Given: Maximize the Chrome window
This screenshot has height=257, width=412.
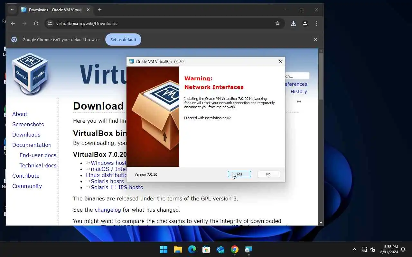Looking at the screenshot, I should click(302, 10).
